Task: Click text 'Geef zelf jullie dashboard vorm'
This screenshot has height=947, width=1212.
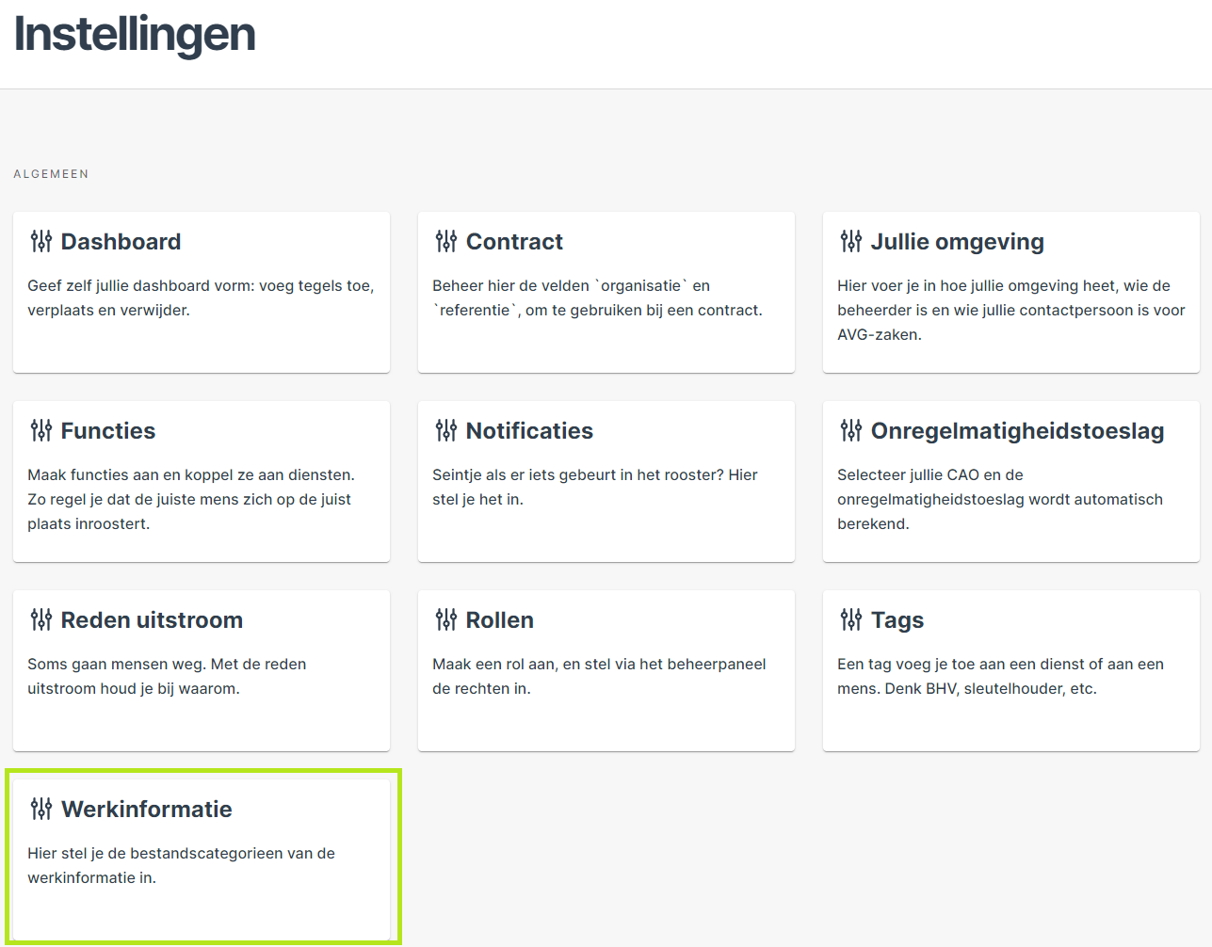Action: (138, 286)
